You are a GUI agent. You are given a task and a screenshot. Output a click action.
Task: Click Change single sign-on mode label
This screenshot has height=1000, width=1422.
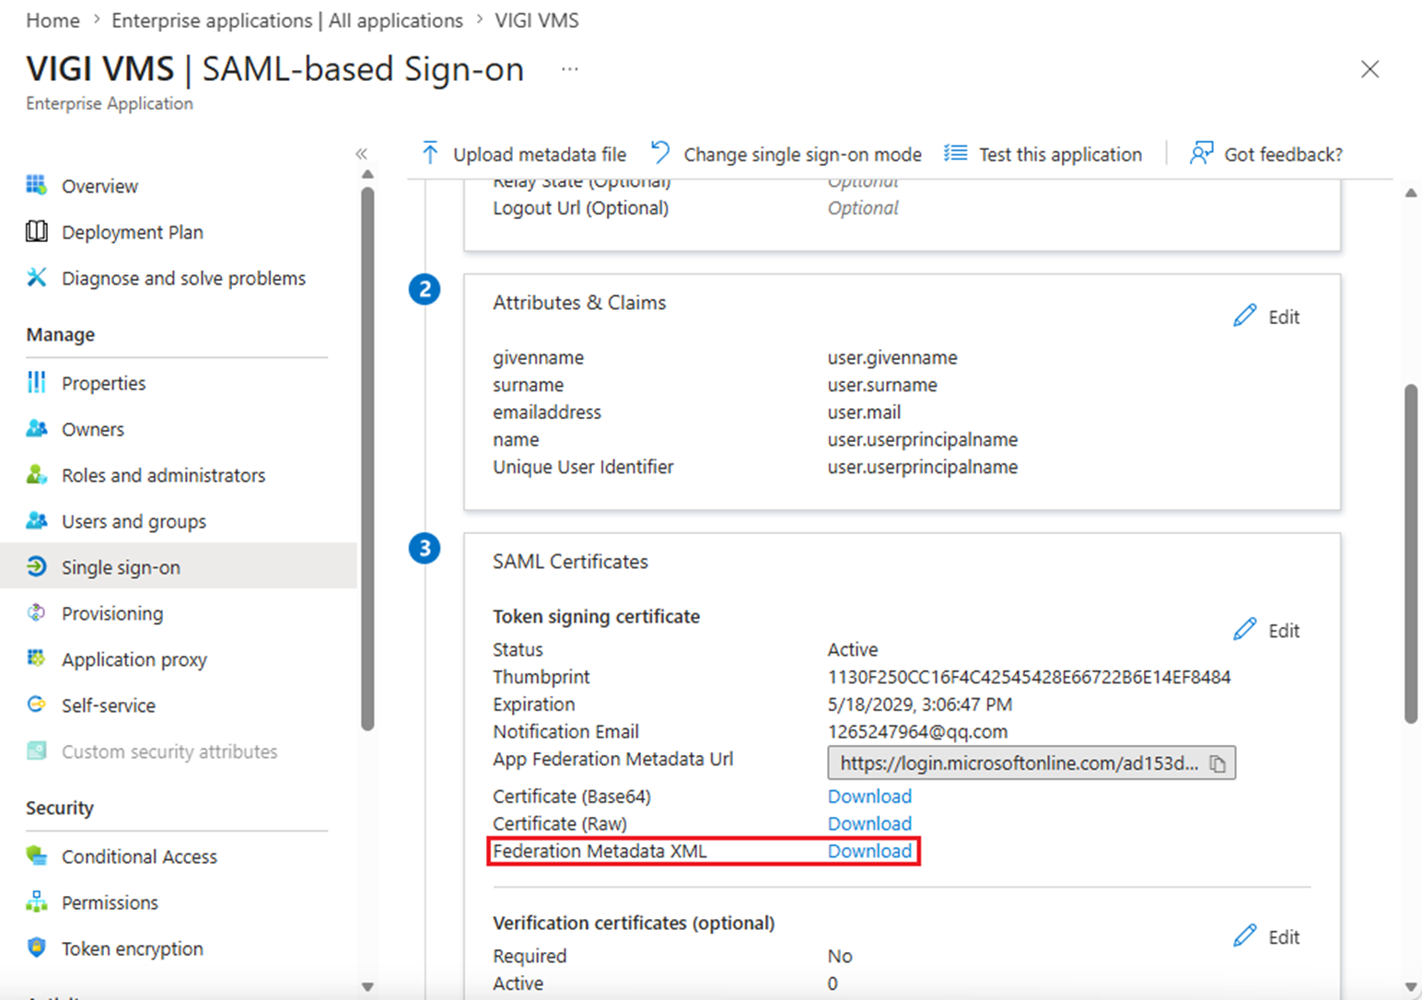802,155
